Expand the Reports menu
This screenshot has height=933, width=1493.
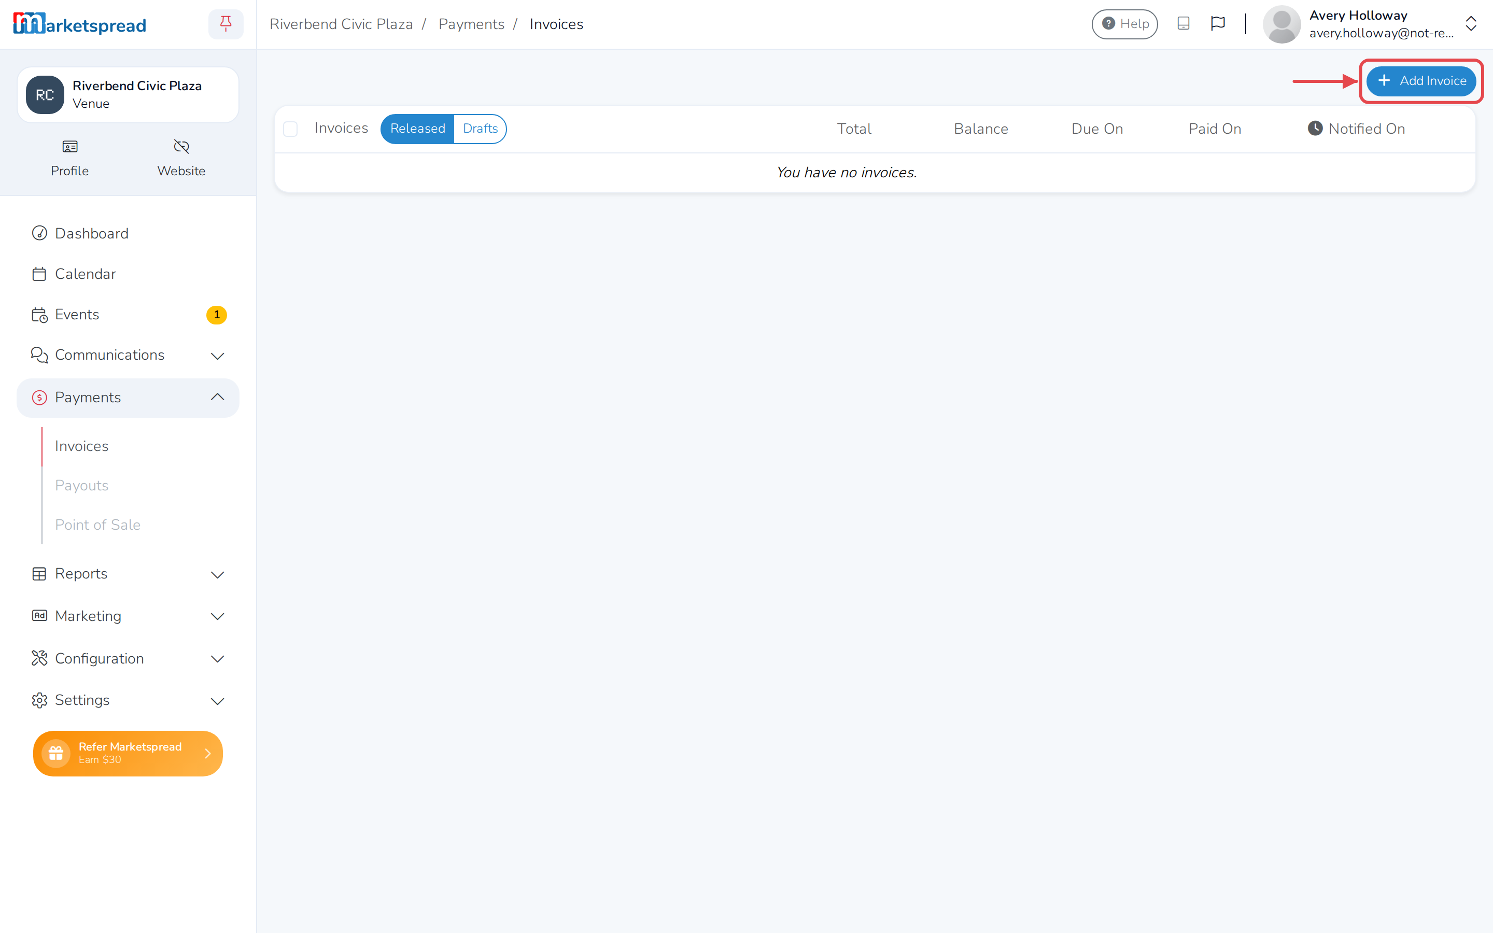click(128, 574)
